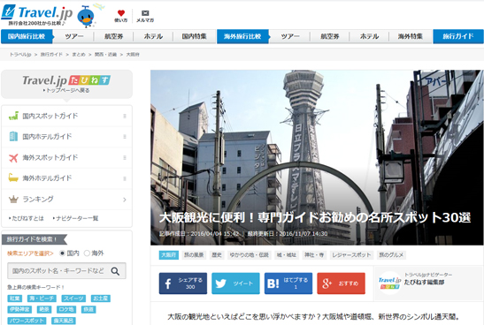Open the メルマガ envelope icon
This screenshot has width=484, height=325.
click(145, 16)
